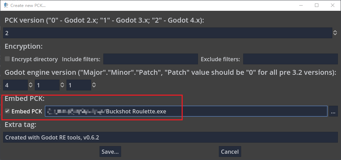Increase the Patch engine version value

click(x=94, y=83)
